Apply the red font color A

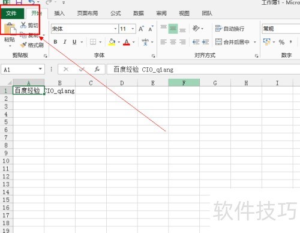127,42
